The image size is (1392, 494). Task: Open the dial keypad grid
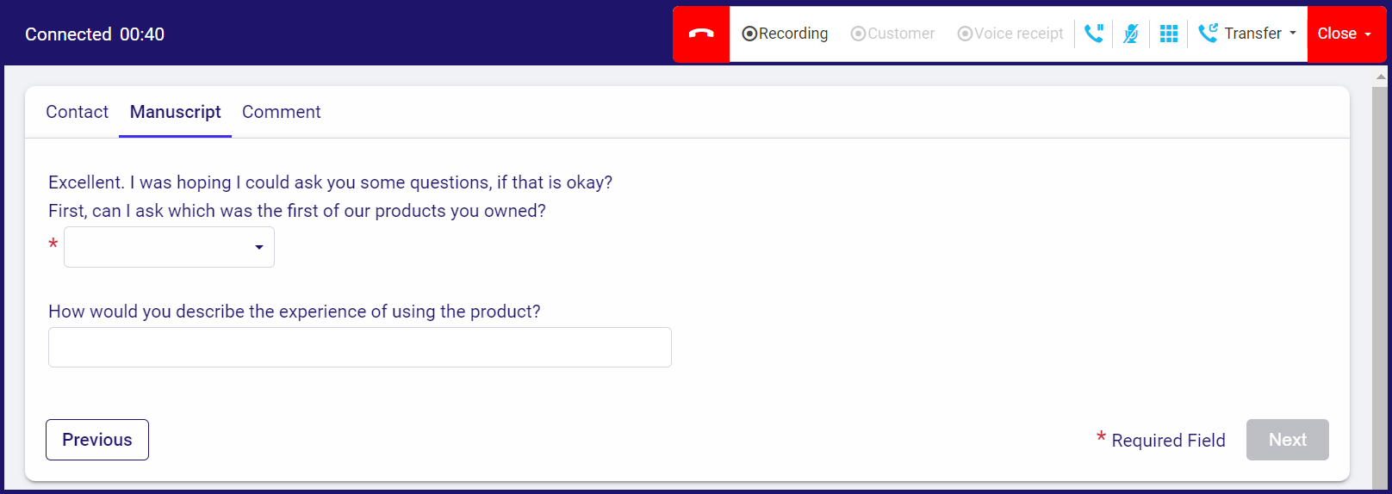point(1169,34)
